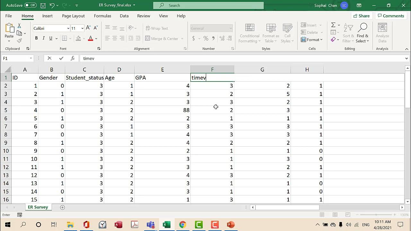Toggle Bold formatting
411x231 pixels.
click(x=36, y=38)
